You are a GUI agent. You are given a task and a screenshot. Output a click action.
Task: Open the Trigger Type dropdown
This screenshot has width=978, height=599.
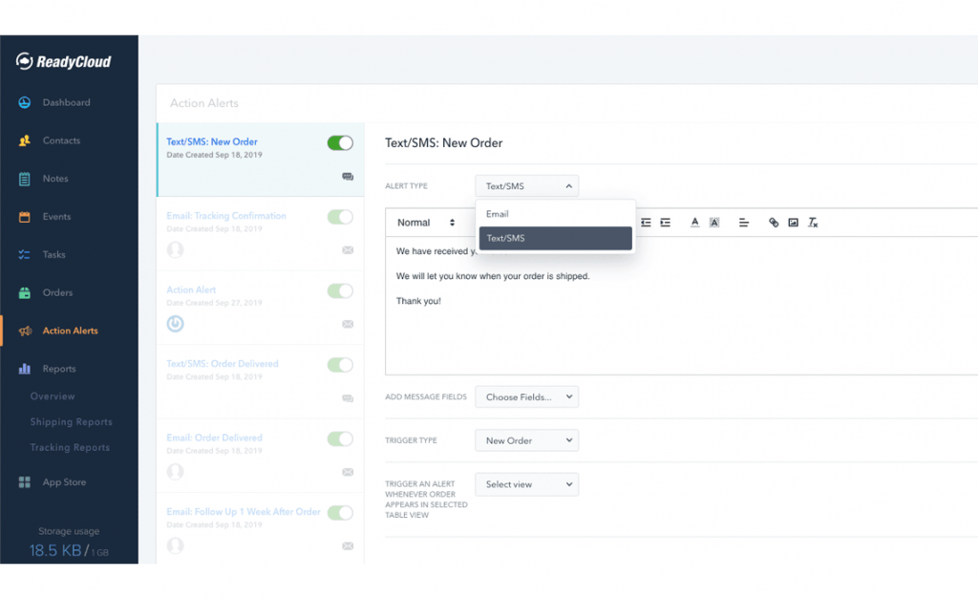point(526,440)
